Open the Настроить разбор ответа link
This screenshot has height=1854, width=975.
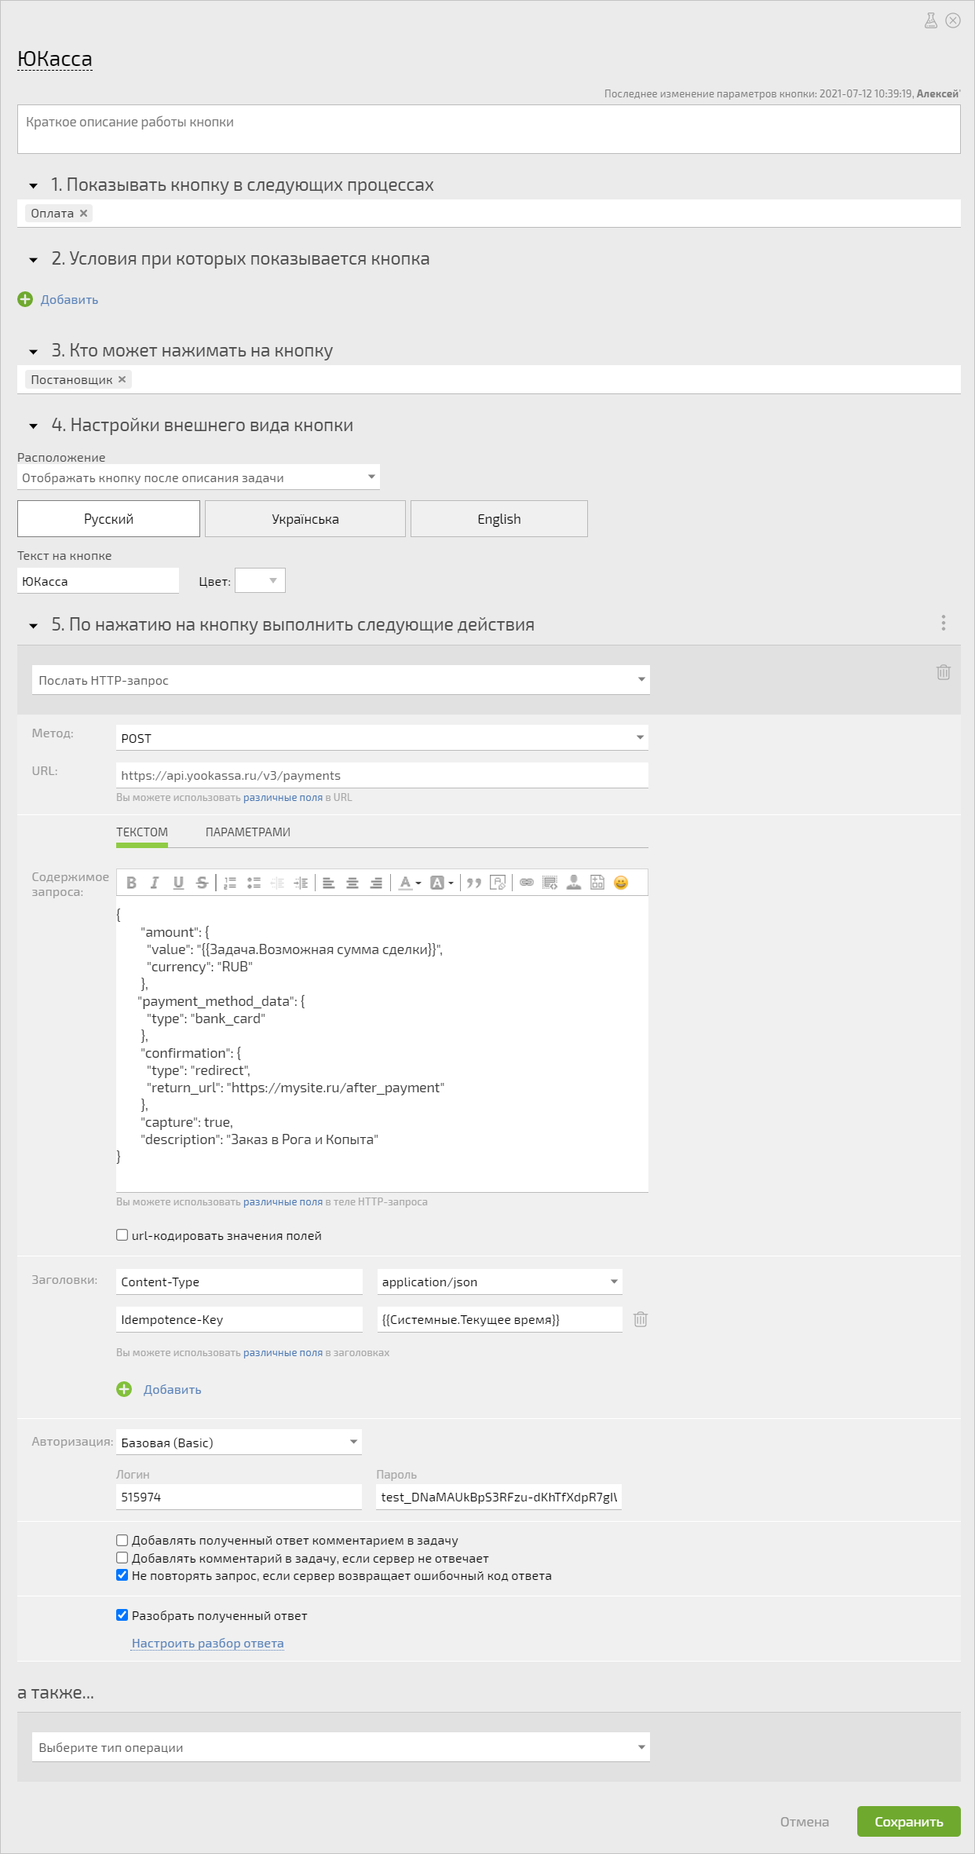(x=208, y=1643)
